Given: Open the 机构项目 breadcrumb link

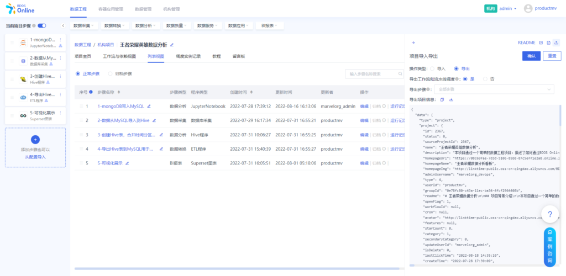Looking at the screenshot, I should (106, 45).
